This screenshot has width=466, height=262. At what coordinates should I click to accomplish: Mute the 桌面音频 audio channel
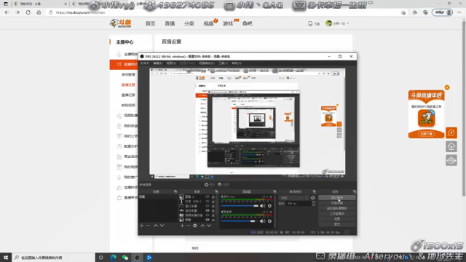tap(262, 221)
